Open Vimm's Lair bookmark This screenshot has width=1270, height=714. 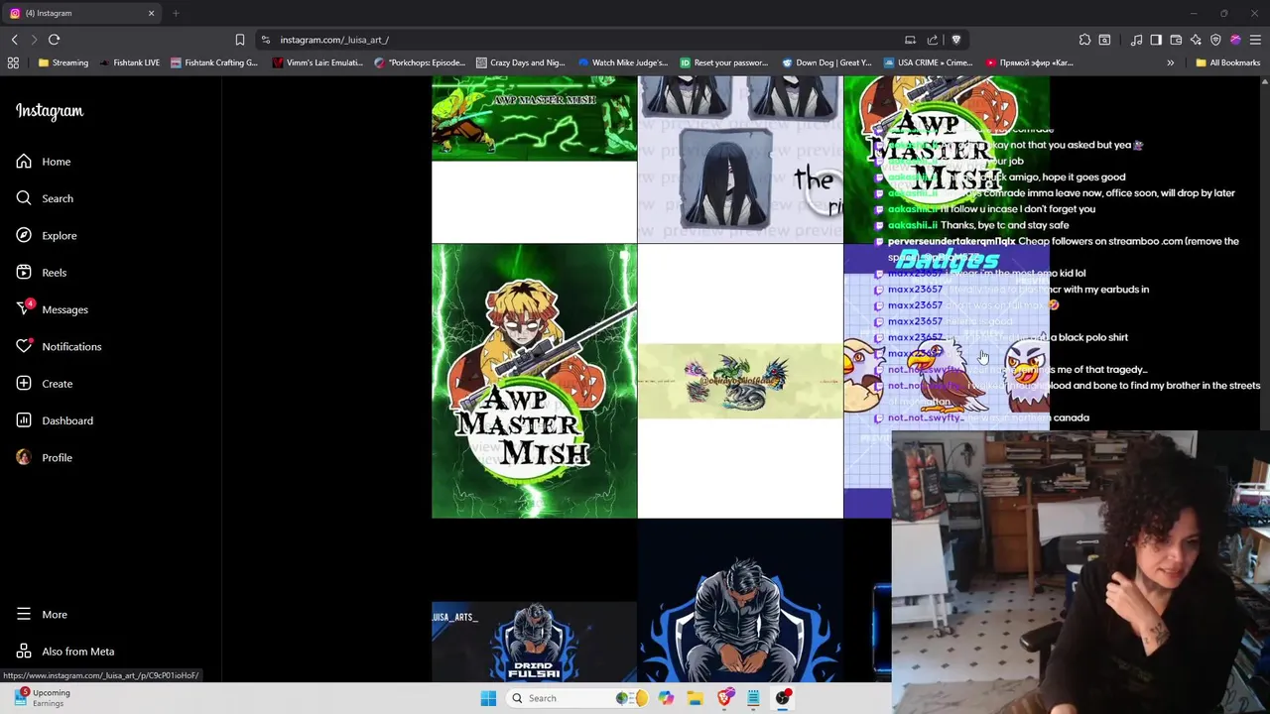317,62
